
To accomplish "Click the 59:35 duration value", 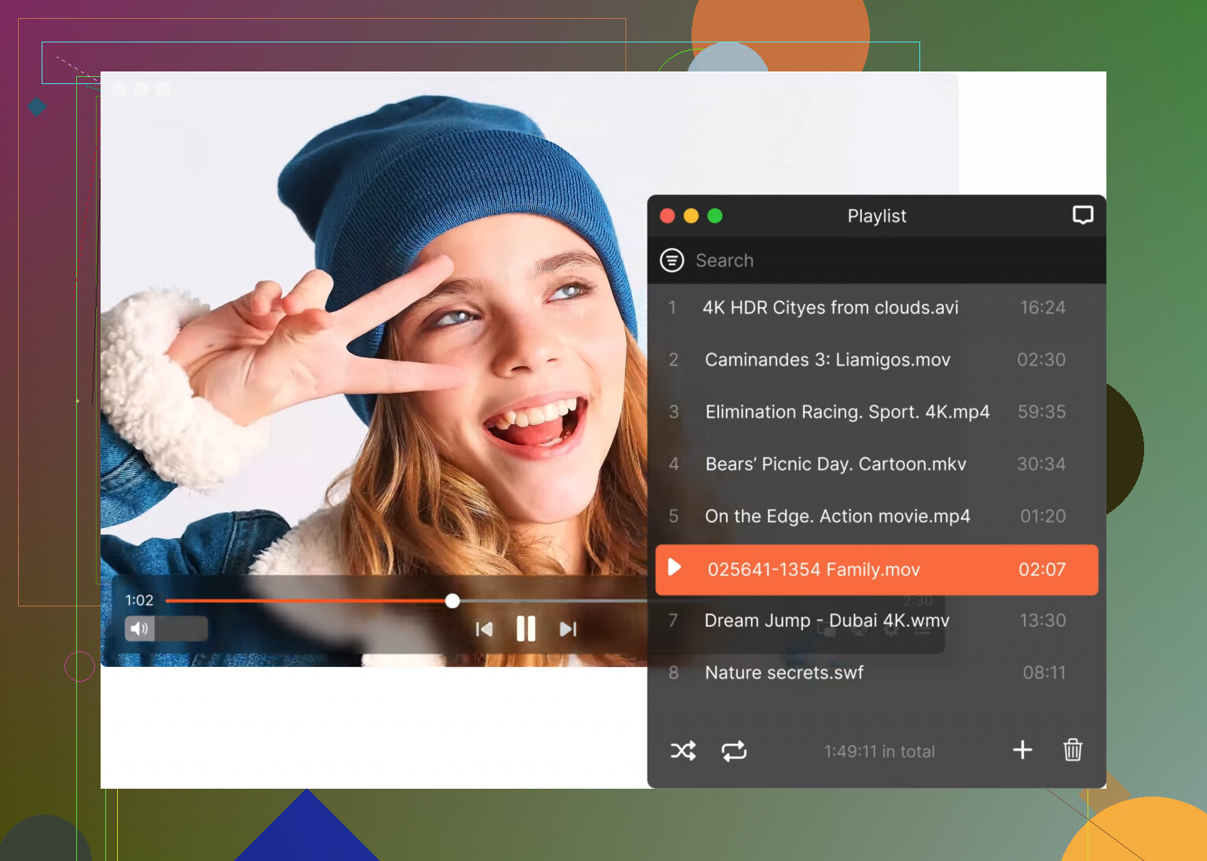I will point(1042,412).
